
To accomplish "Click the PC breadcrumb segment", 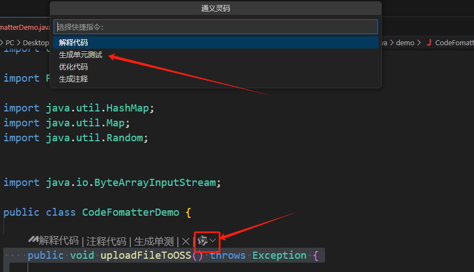I will click(x=10, y=42).
